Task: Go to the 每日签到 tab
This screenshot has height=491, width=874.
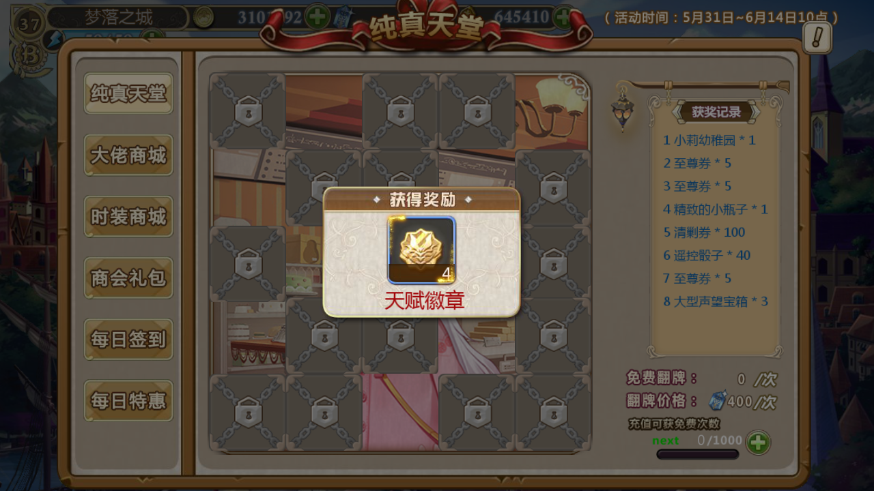Action: coord(128,339)
